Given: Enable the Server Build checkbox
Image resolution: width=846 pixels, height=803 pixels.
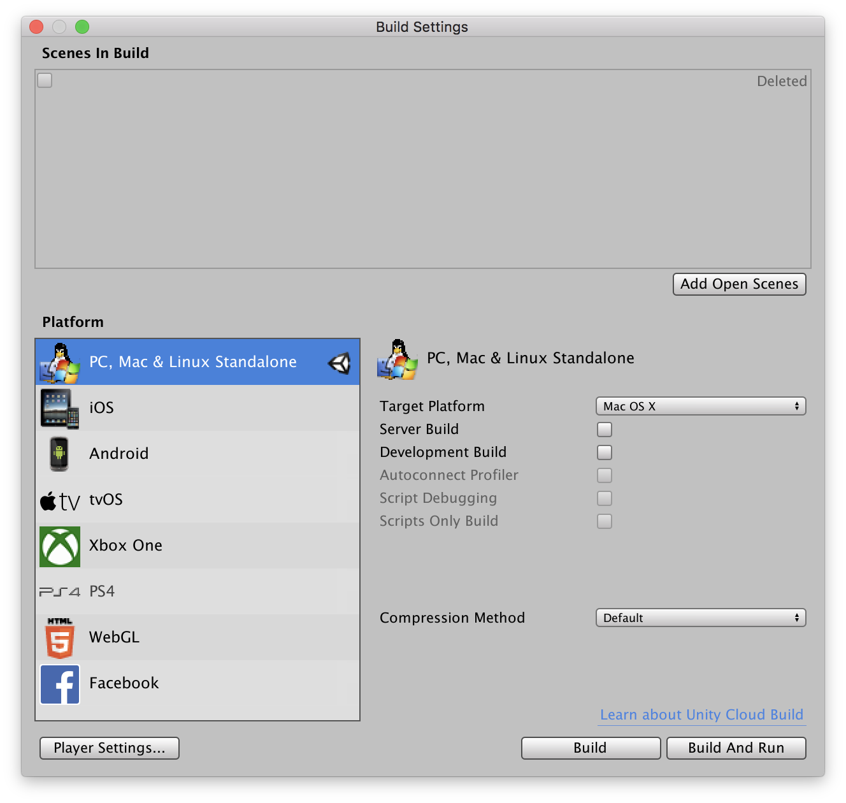Looking at the screenshot, I should [604, 430].
